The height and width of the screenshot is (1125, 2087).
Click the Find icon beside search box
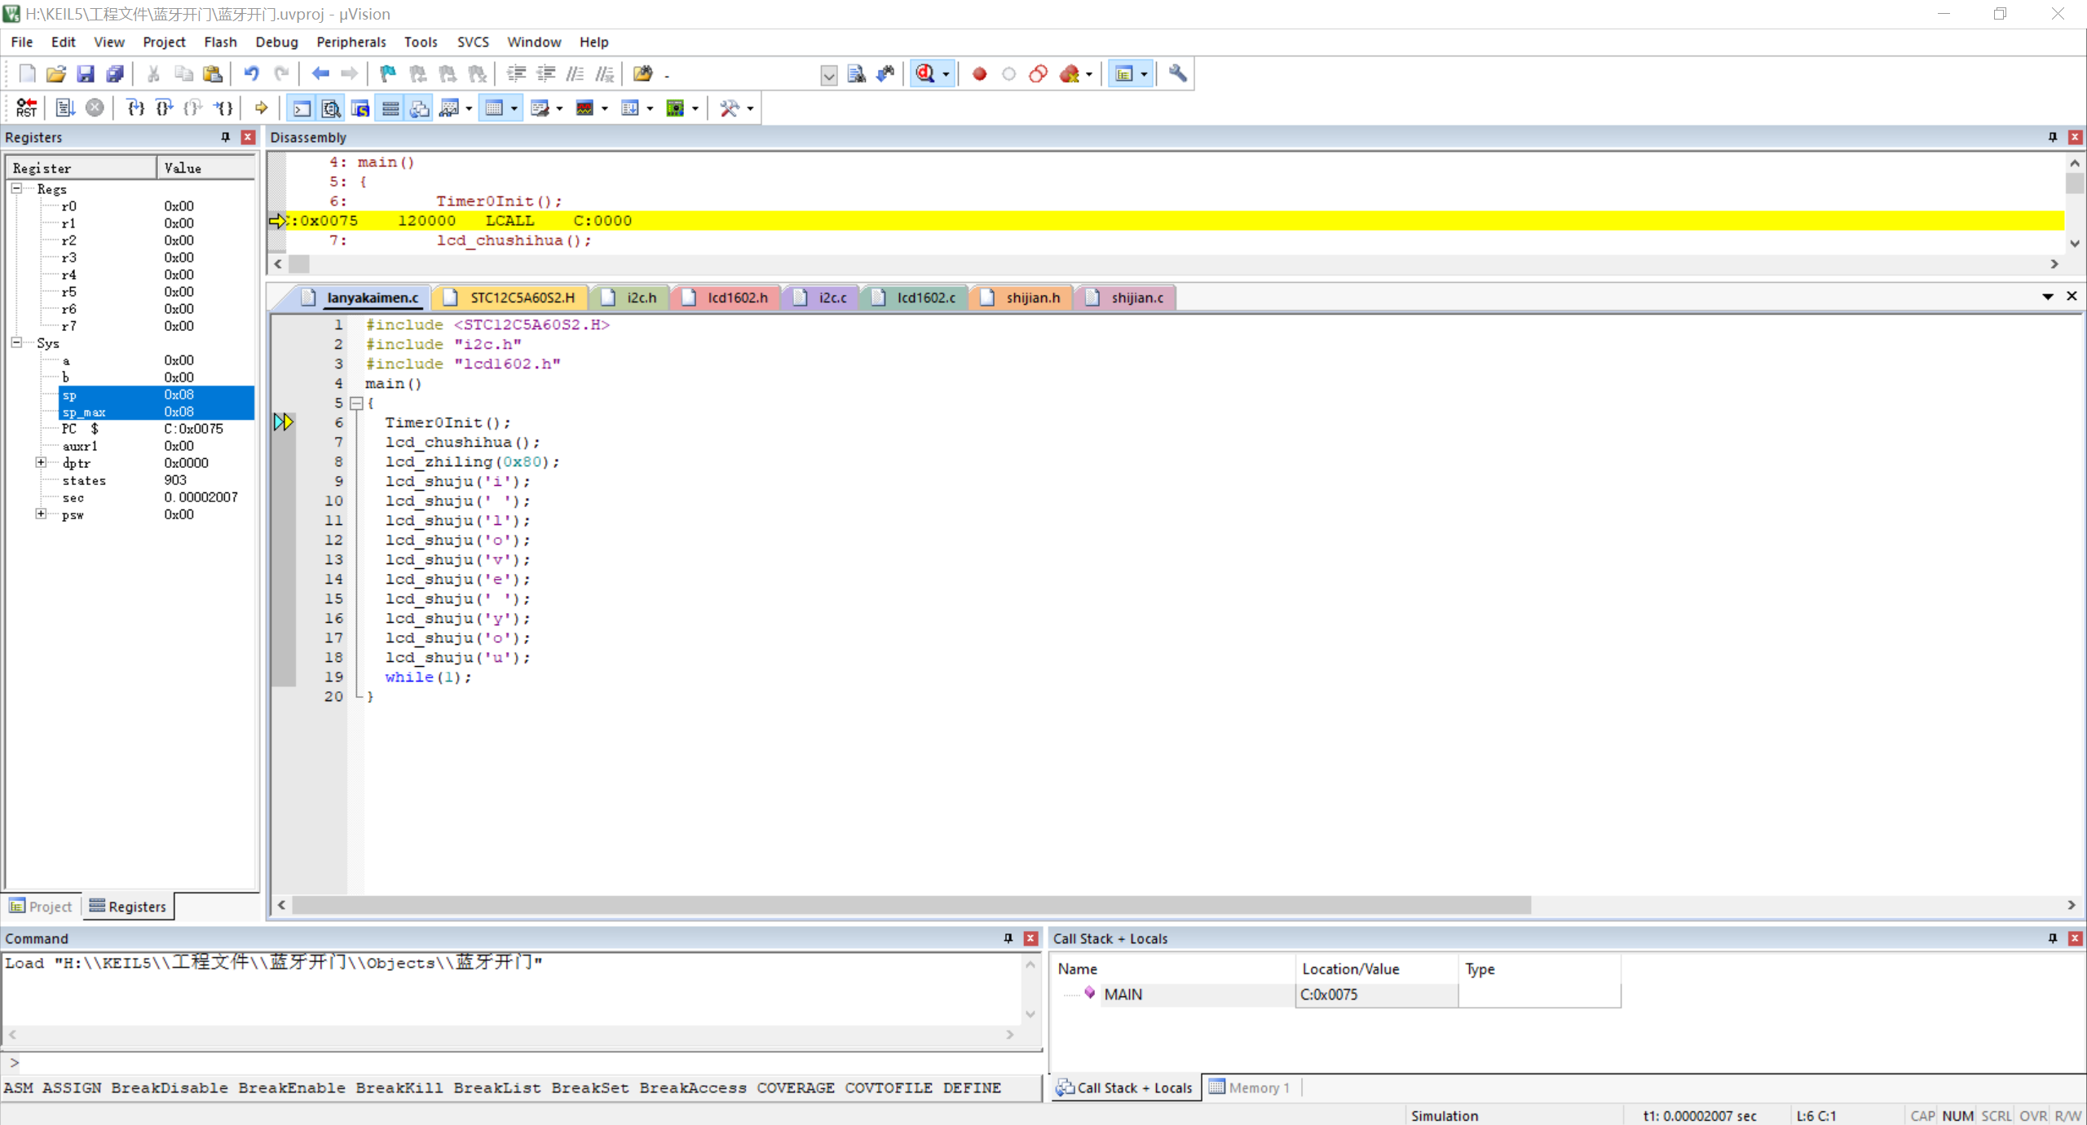point(856,74)
